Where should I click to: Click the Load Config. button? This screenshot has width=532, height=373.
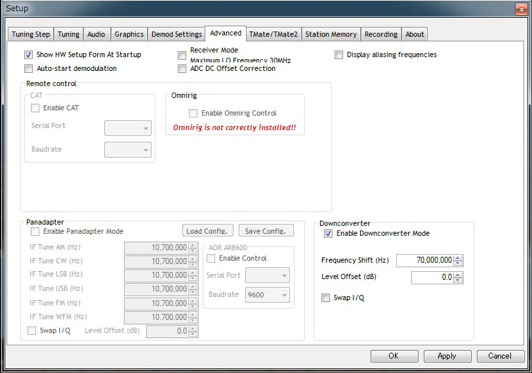pyautogui.click(x=207, y=230)
